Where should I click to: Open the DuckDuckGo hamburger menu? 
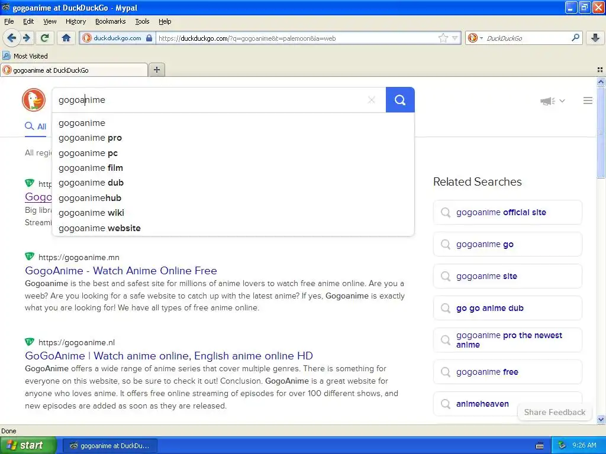pyautogui.click(x=588, y=100)
